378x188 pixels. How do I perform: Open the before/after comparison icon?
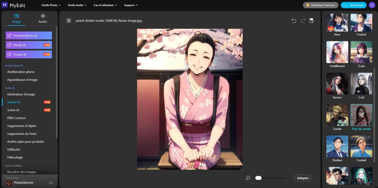pos(311,20)
